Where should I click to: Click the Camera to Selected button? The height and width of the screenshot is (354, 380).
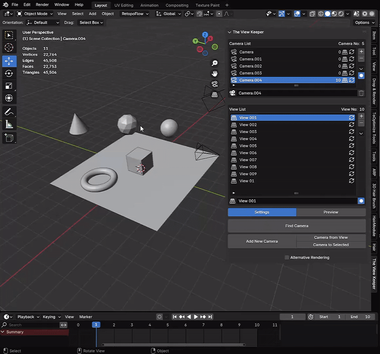pos(331,245)
